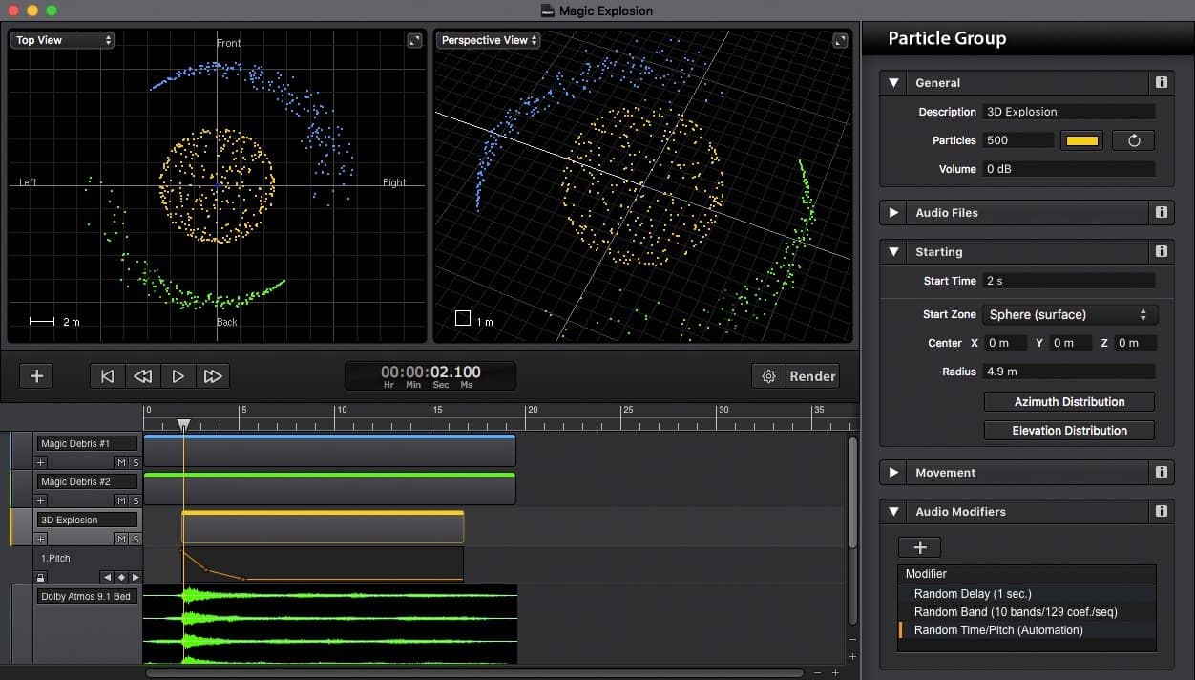Select the Magic Debris #1 track name

(x=87, y=443)
